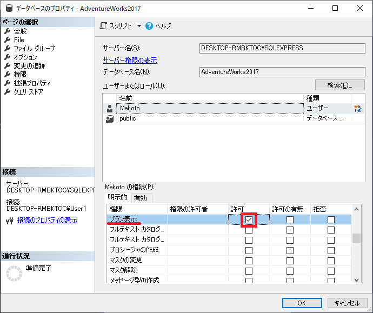
Task: Click the サーバー名 field
Action: [x=282, y=48]
